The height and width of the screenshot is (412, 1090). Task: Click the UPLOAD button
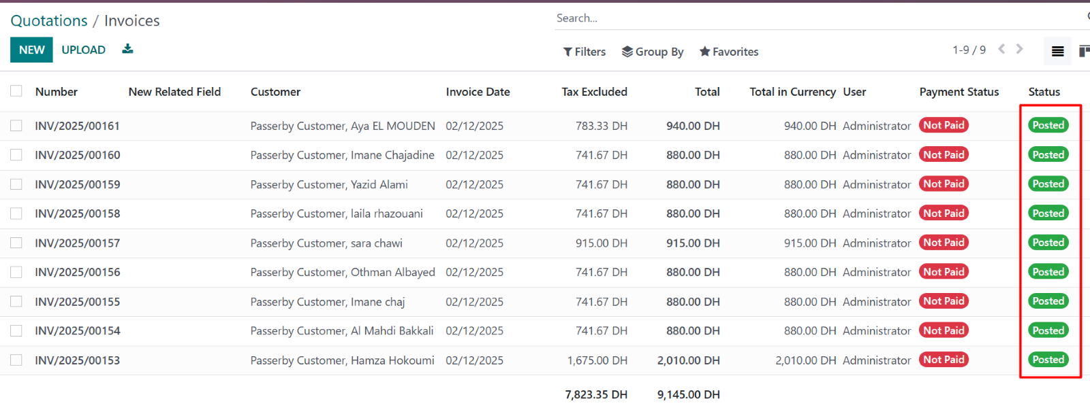[83, 50]
